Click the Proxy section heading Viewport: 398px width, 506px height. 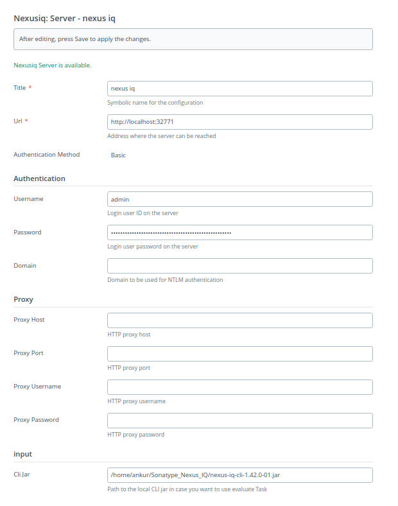pyautogui.click(x=23, y=299)
